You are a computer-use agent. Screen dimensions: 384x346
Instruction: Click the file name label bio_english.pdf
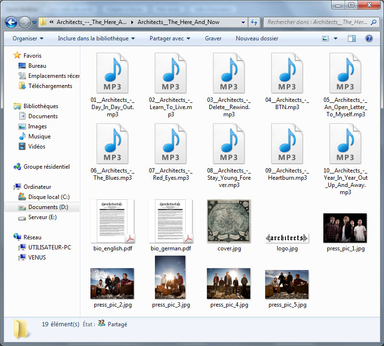click(113, 248)
